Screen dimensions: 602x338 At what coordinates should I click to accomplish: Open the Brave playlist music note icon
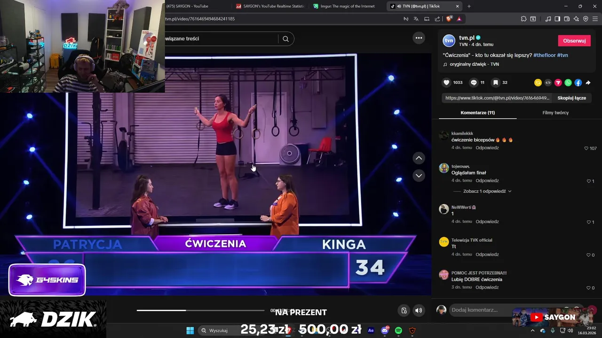point(548,19)
